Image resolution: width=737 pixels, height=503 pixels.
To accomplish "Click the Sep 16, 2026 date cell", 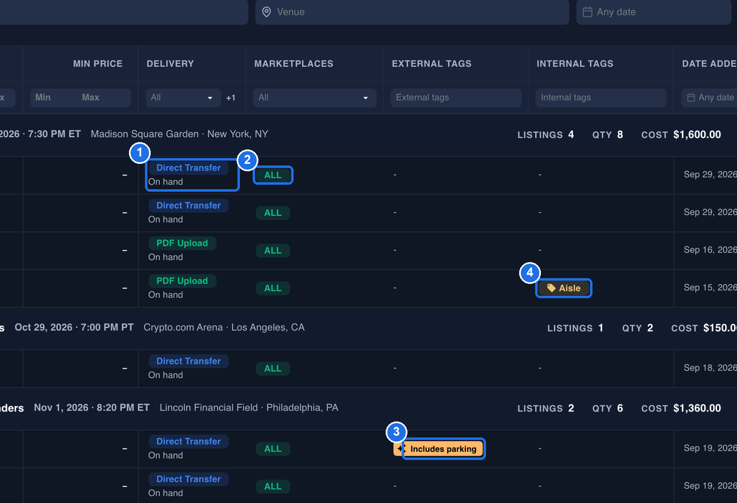I will coord(710,250).
